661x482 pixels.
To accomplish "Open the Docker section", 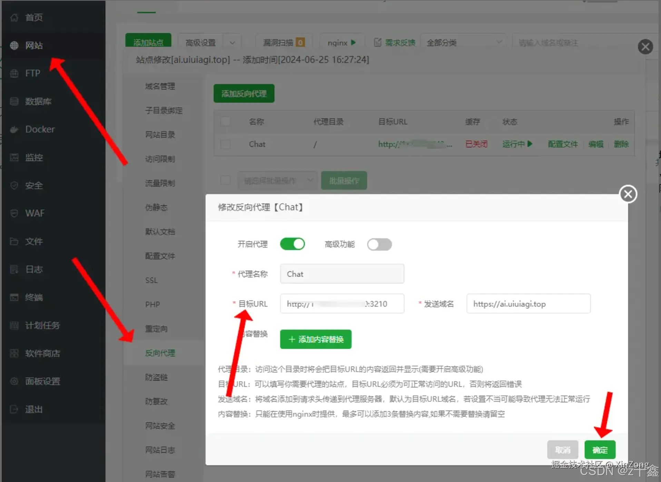I will coord(40,129).
